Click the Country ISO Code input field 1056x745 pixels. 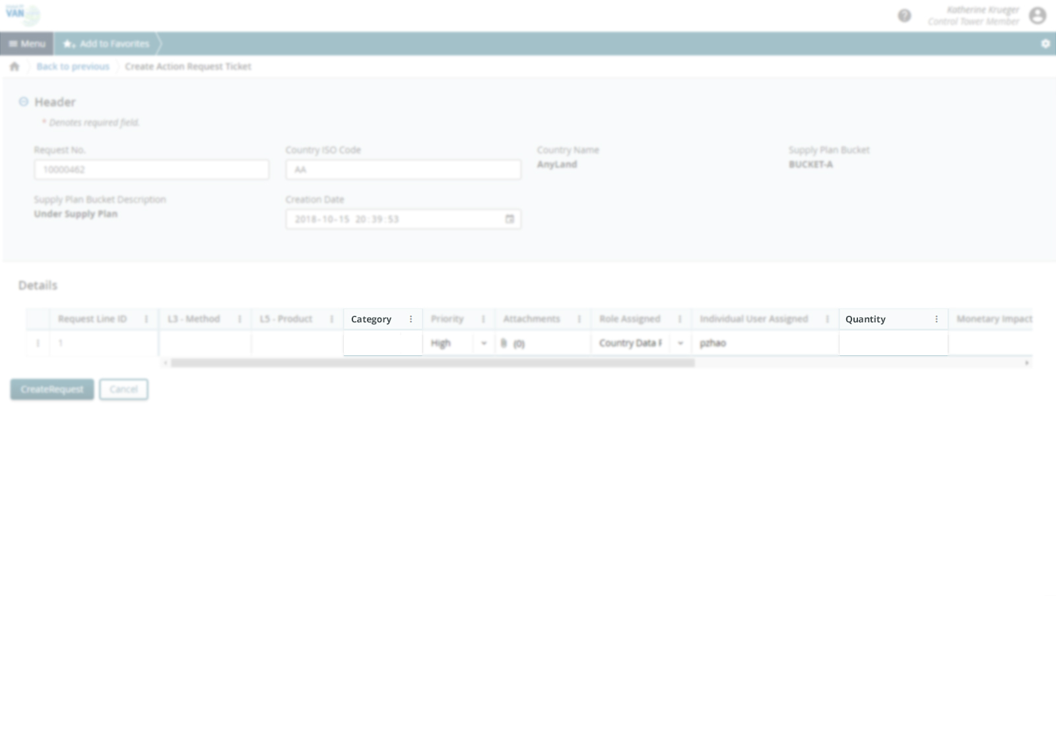[403, 169]
